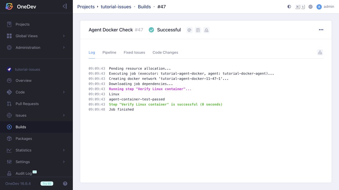Open tutorial-issues project in sidebar
Image resolution: width=339 pixels, height=190 pixels.
(x=27, y=69)
